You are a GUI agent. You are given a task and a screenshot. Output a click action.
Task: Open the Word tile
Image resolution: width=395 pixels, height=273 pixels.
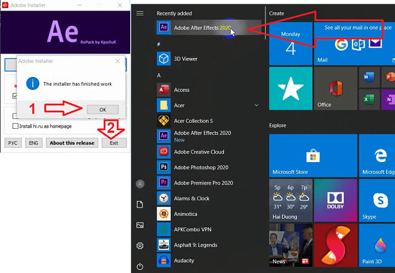[x=369, y=77]
